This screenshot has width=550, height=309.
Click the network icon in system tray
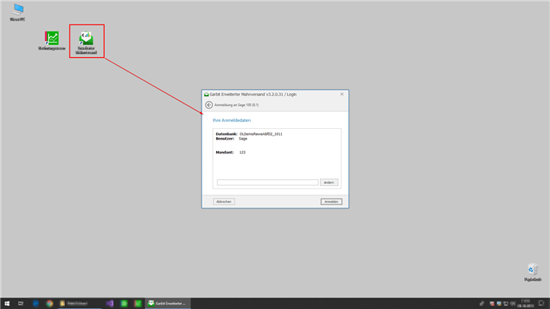click(506, 304)
